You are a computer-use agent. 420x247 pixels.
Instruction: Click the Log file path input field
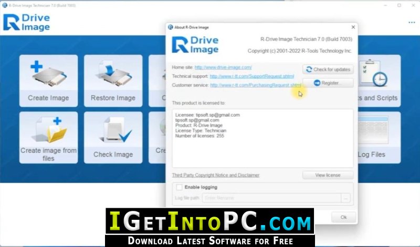[271, 198]
